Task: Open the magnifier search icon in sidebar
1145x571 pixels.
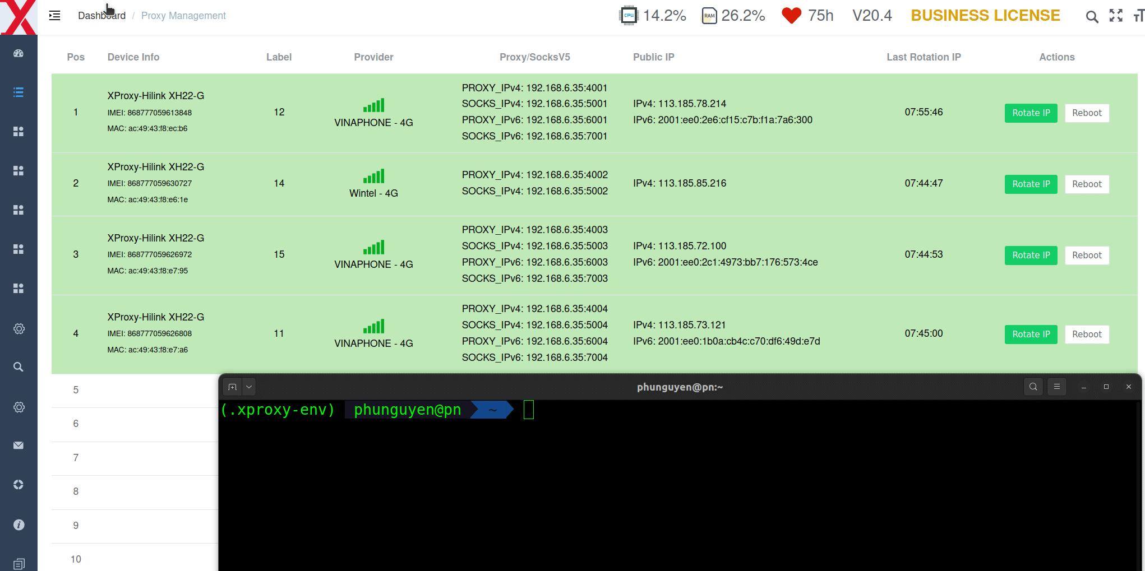Action: point(19,367)
